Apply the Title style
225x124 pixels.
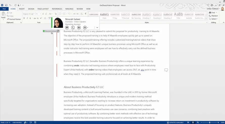click(x=178, y=16)
